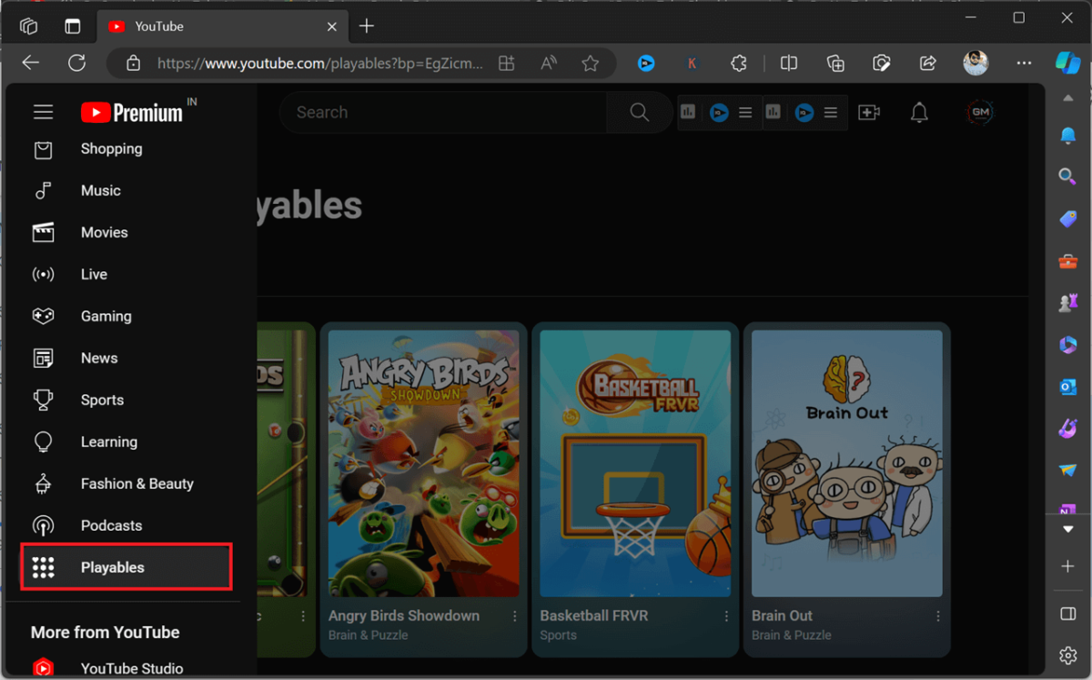Open the Create video camera icon

coord(869,113)
